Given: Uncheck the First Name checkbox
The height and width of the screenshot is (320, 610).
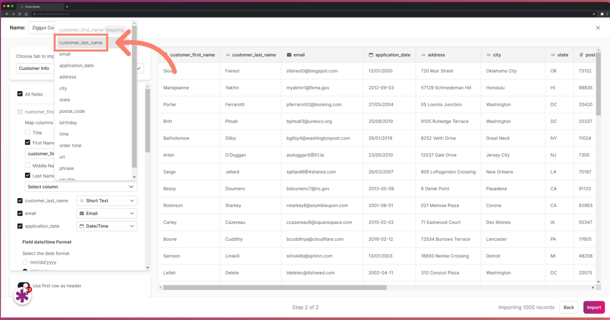Looking at the screenshot, I should coord(28,142).
